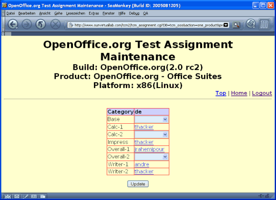Click the Stop loading icon
This screenshot has width=276, height=200.
click(x=55, y=24)
